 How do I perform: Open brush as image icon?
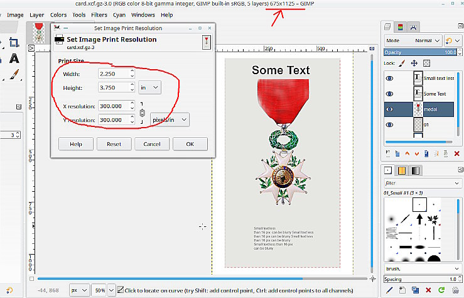[456, 290]
